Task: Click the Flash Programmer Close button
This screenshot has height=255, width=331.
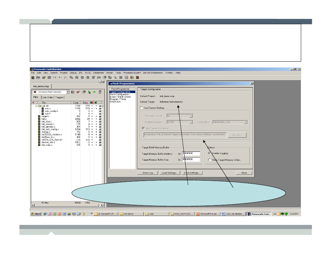Action: click(244, 173)
